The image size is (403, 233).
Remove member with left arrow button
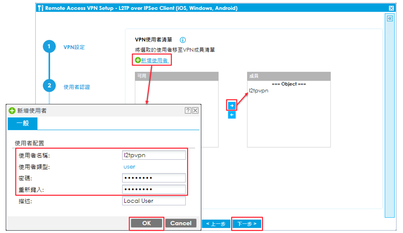click(232, 115)
